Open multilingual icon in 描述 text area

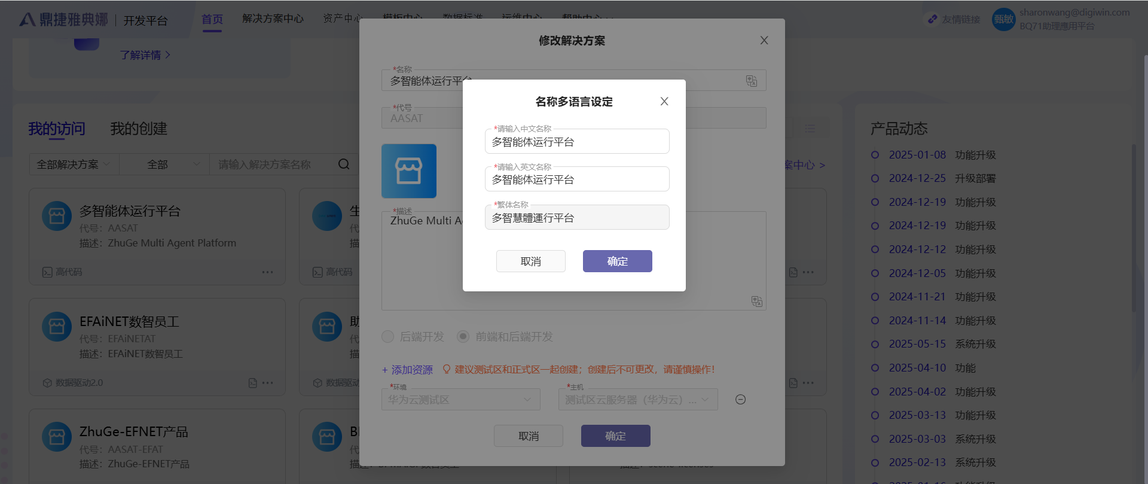pos(757,302)
